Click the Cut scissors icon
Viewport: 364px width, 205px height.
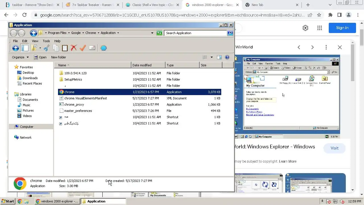pos(47,48)
